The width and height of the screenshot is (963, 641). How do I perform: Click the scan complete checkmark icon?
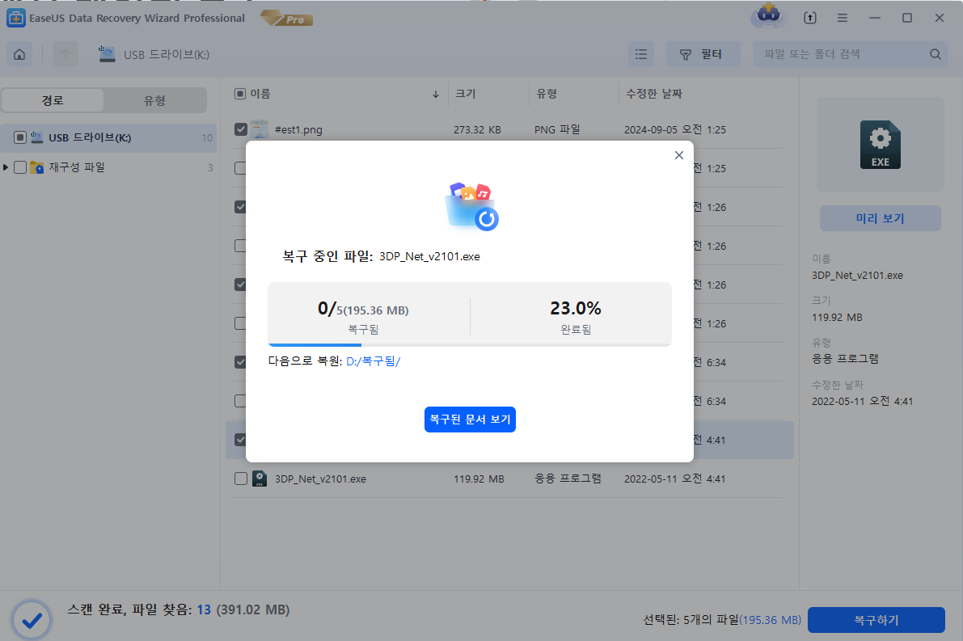coord(32,620)
